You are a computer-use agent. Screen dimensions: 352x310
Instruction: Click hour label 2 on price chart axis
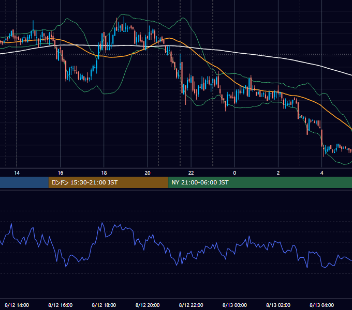tap(278, 173)
